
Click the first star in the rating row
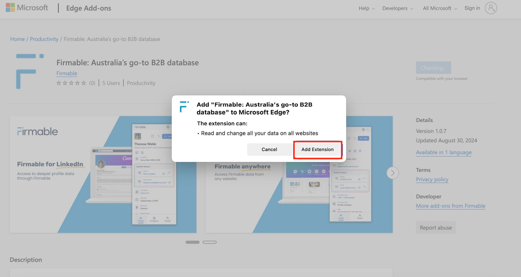58,83
